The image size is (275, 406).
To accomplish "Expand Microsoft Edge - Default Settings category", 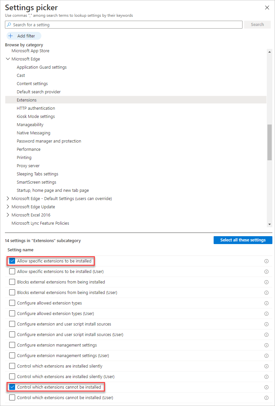I will (x=8, y=199).
